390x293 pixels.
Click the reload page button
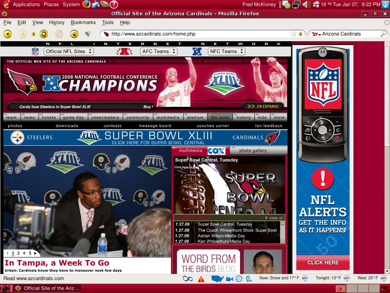coord(44,34)
